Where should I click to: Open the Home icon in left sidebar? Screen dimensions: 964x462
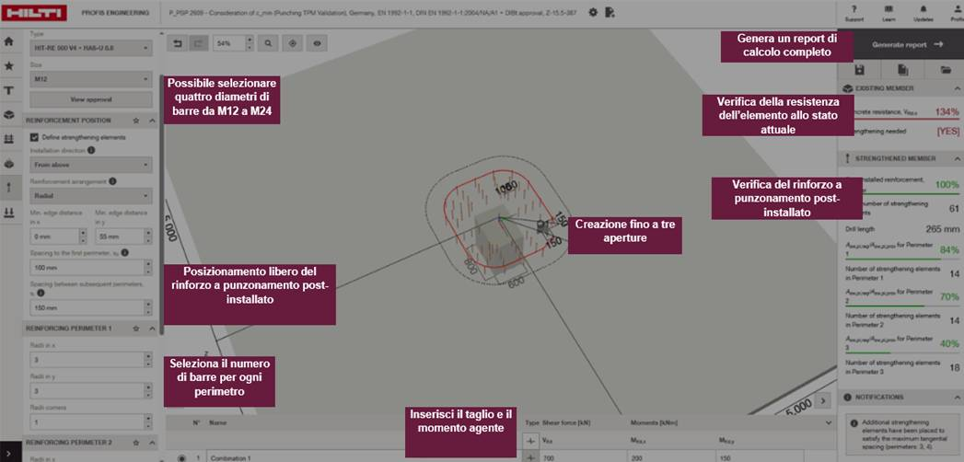8,41
